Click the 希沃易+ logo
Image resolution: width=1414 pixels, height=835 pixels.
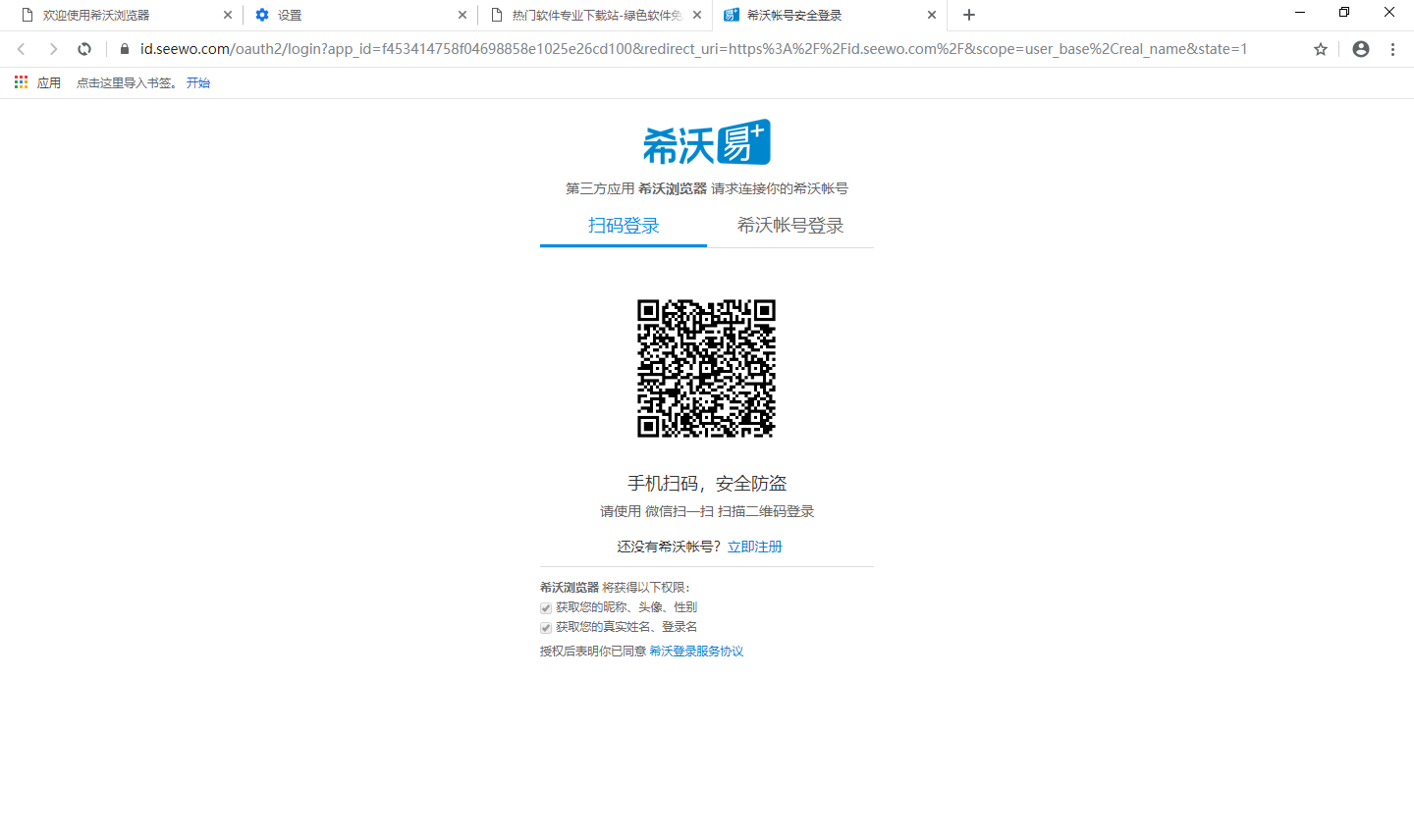click(x=707, y=143)
